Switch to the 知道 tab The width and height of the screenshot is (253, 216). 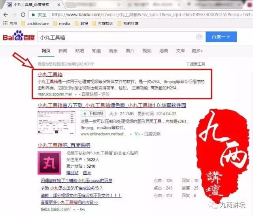[96, 51]
